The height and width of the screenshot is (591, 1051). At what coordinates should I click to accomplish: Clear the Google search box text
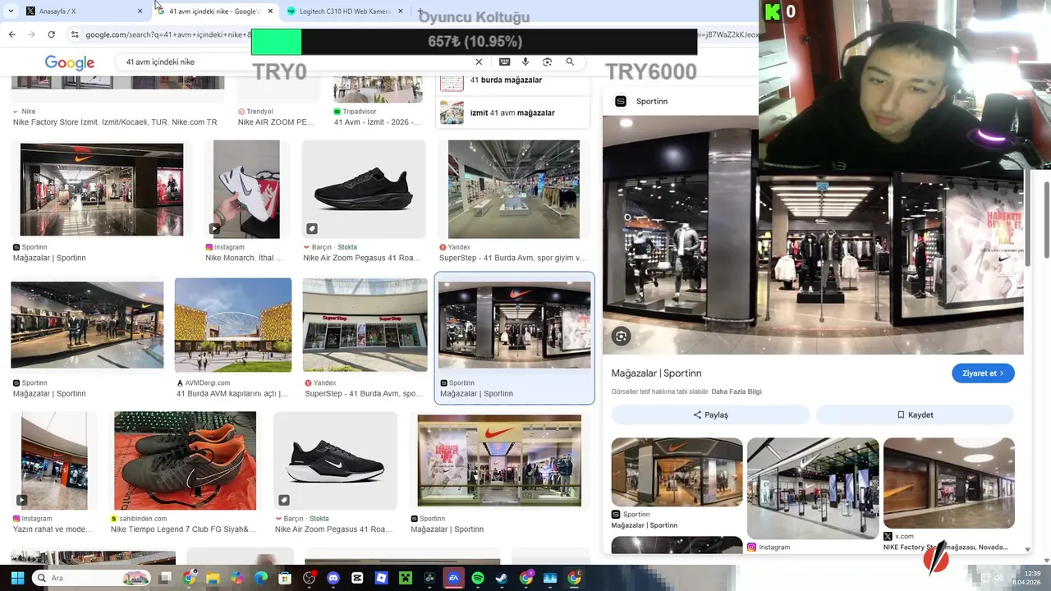[x=479, y=62]
